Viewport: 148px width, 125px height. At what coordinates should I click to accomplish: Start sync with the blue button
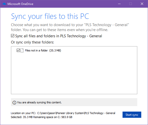coord(132,115)
